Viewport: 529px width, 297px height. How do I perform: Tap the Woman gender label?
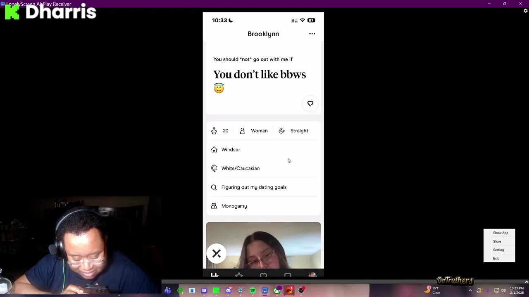point(259,131)
